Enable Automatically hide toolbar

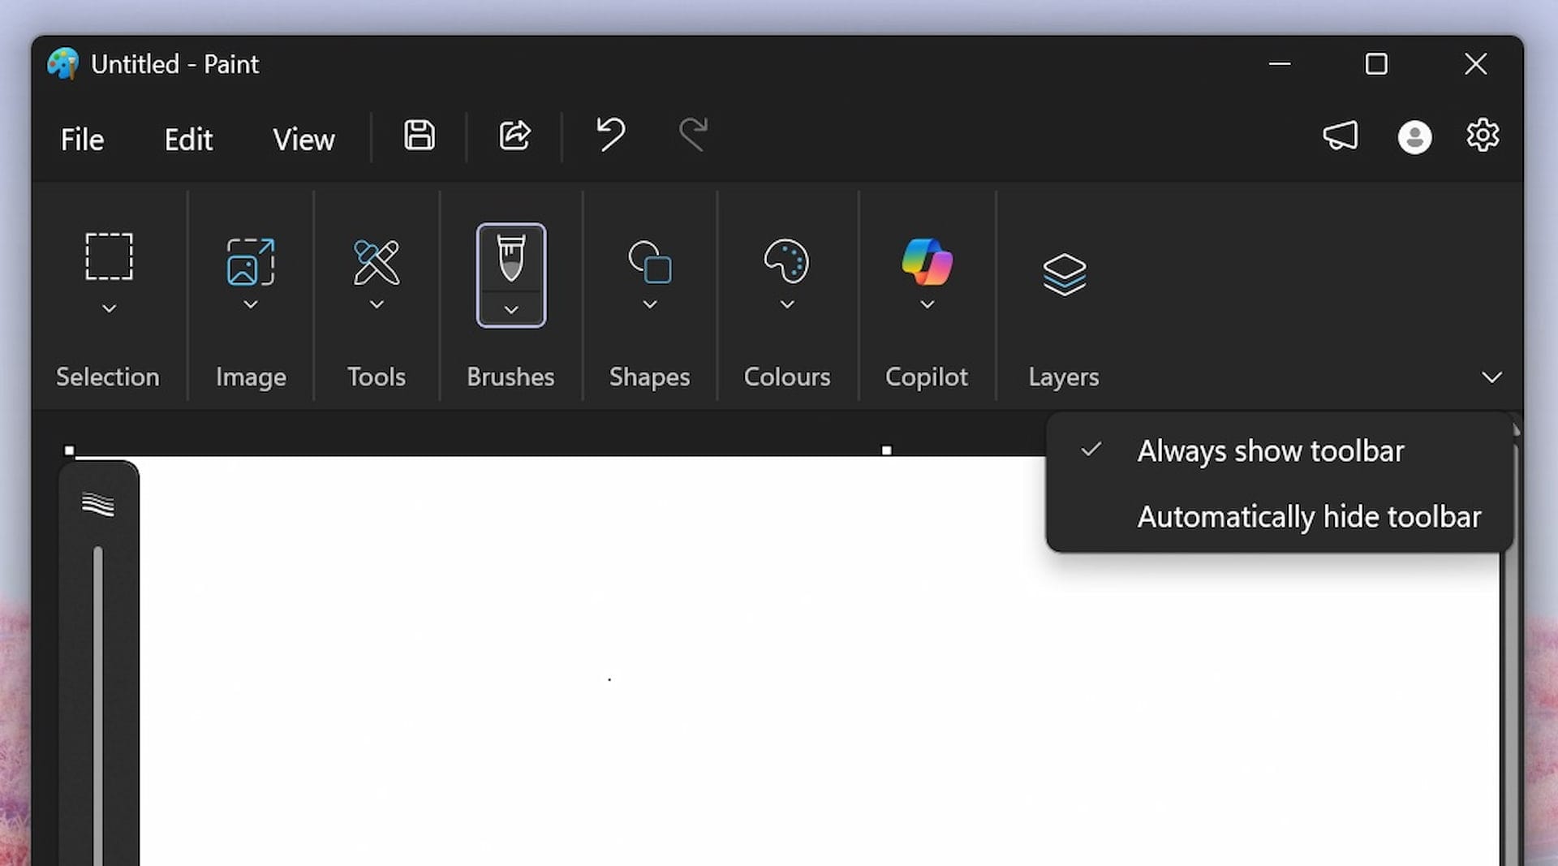coord(1308,516)
